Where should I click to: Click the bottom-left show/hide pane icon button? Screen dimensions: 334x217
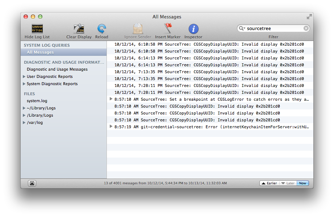(32, 183)
